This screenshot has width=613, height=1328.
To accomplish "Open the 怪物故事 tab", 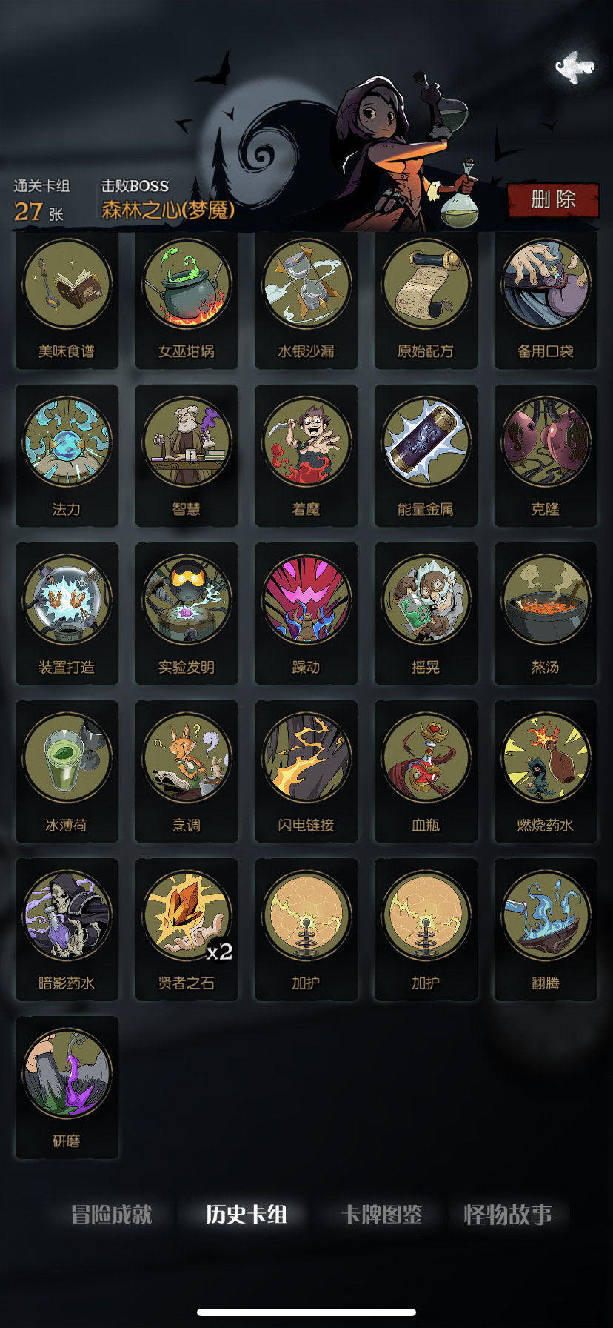I will [x=508, y=1215].
